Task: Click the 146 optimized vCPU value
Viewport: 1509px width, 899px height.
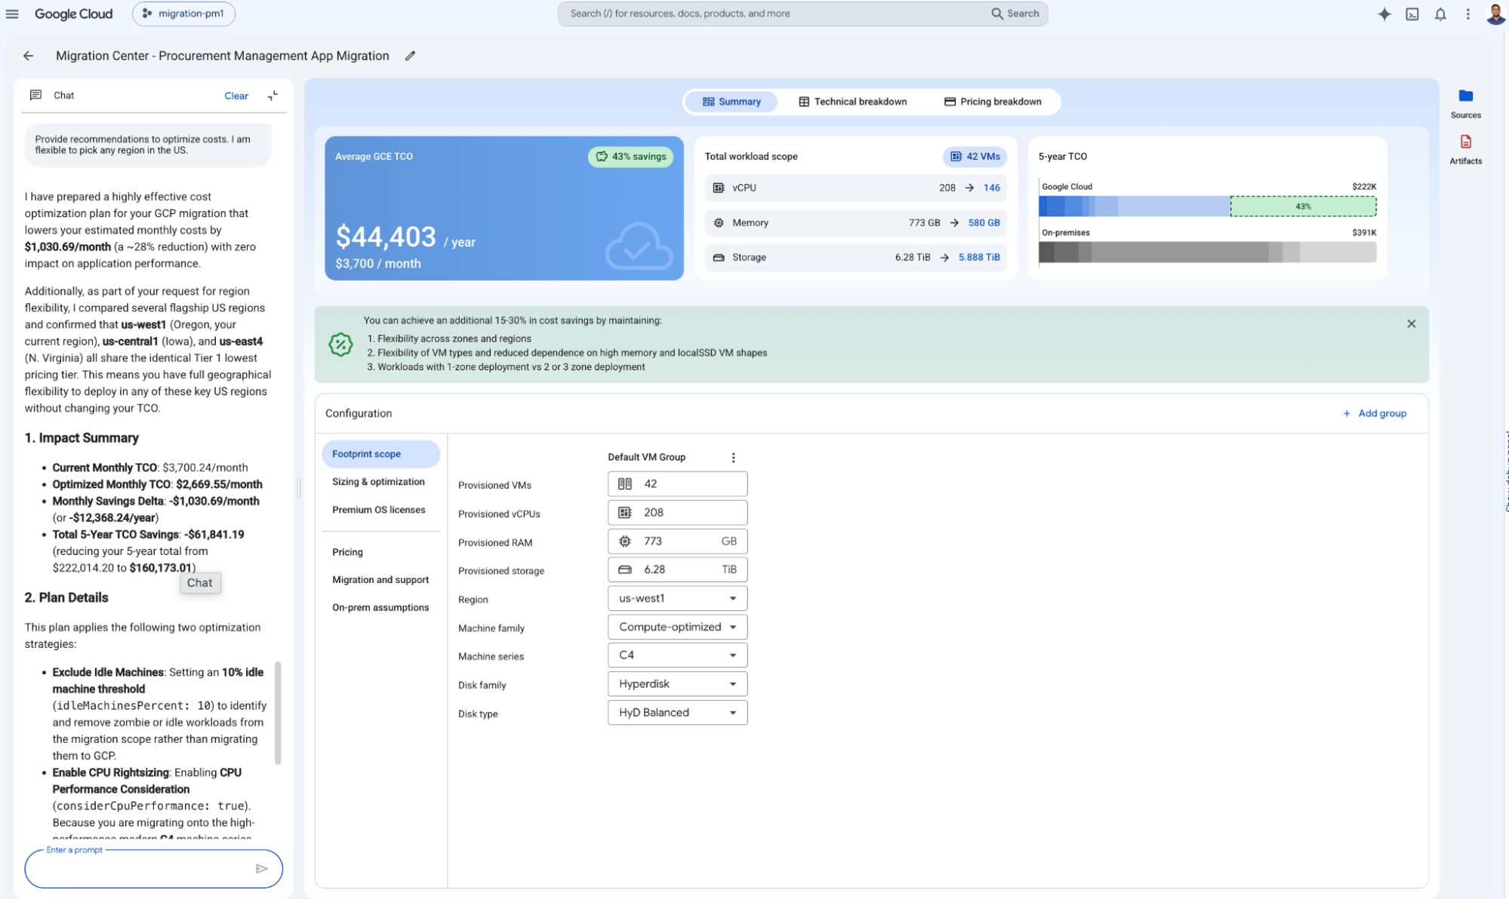Action: (992, 188)
